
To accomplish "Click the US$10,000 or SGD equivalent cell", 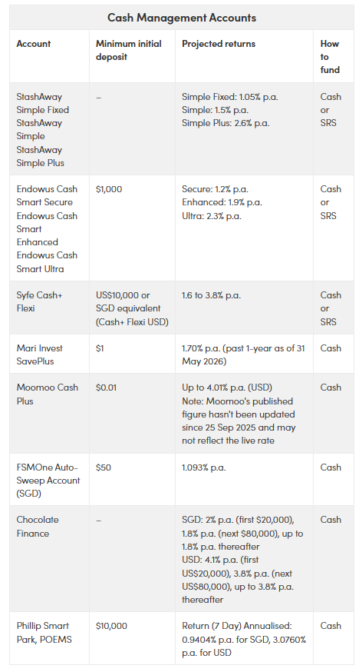I will coord(132,308).
